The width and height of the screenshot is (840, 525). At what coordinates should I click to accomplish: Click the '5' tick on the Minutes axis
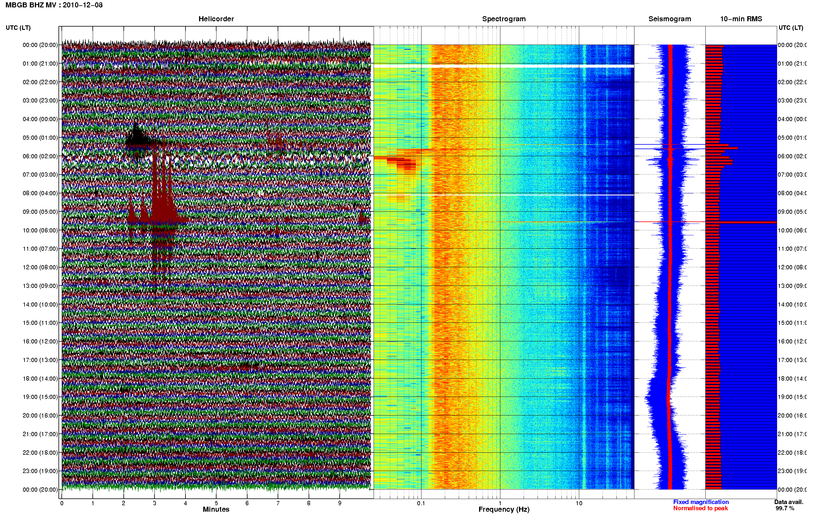tap(216, 503)
